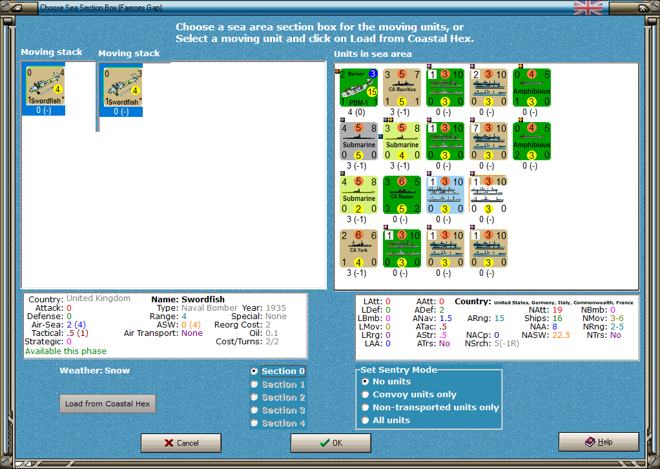Select the CA Boston cruiser counter
The width and height of the screenshot is (660, 469).
[x=402, y=195]
